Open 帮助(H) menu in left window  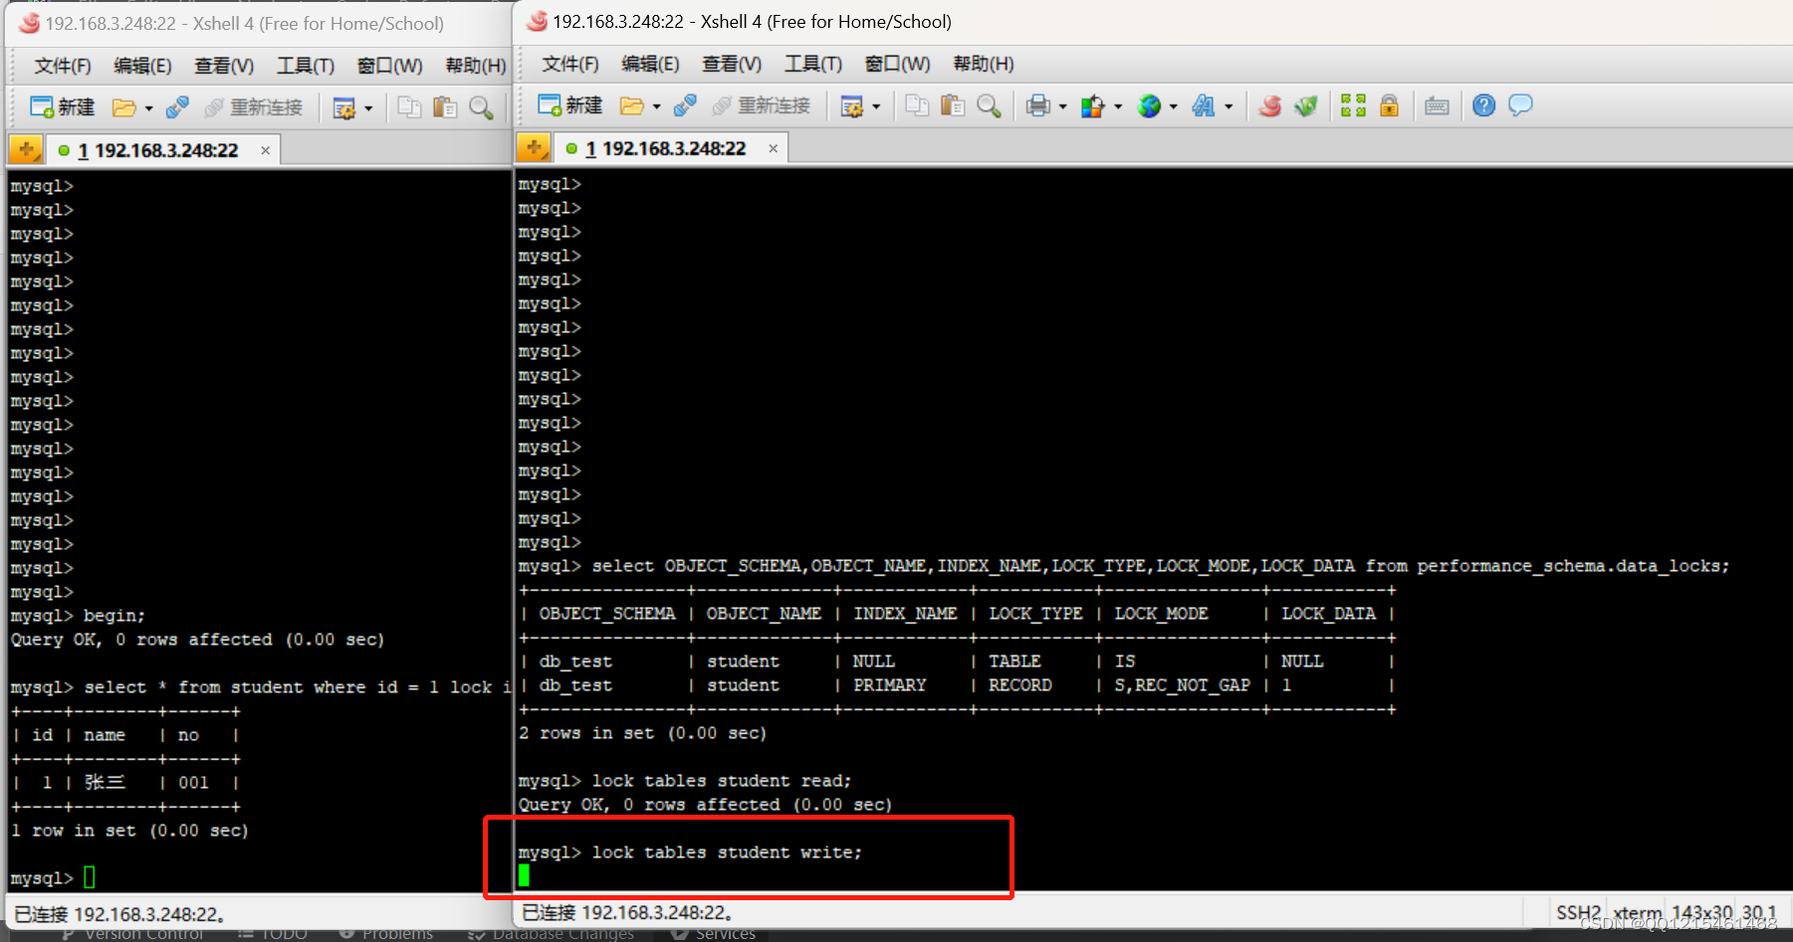(x=476, y=66)
